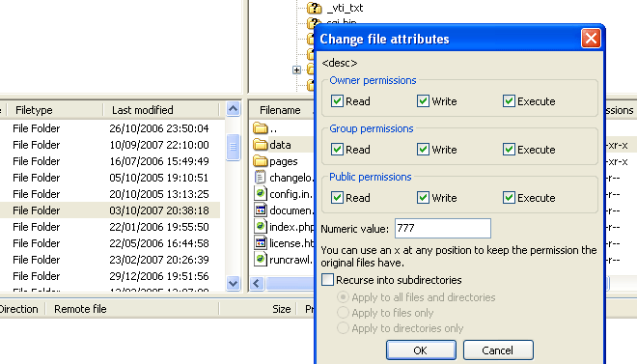The image size is (637, 364).
Task: Select row modified 05/10/2005 19:10:51
Action: (x=110, y=178)
